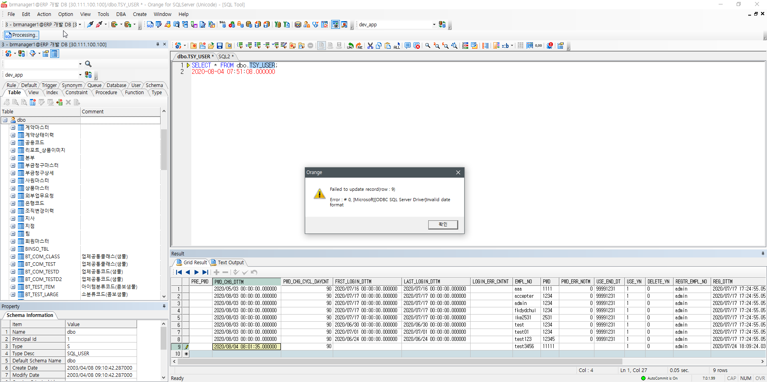Toggle pin on the schema browser panel
The image size is (767, 382).
pos(158,44)
